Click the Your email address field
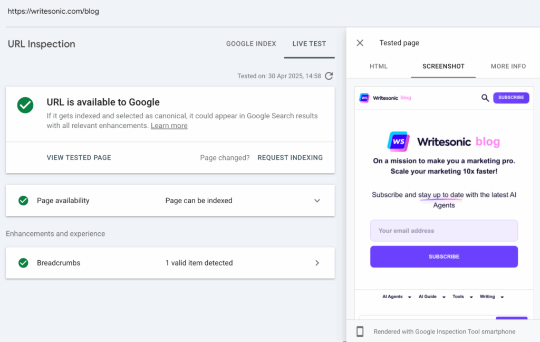 (444, 231)
